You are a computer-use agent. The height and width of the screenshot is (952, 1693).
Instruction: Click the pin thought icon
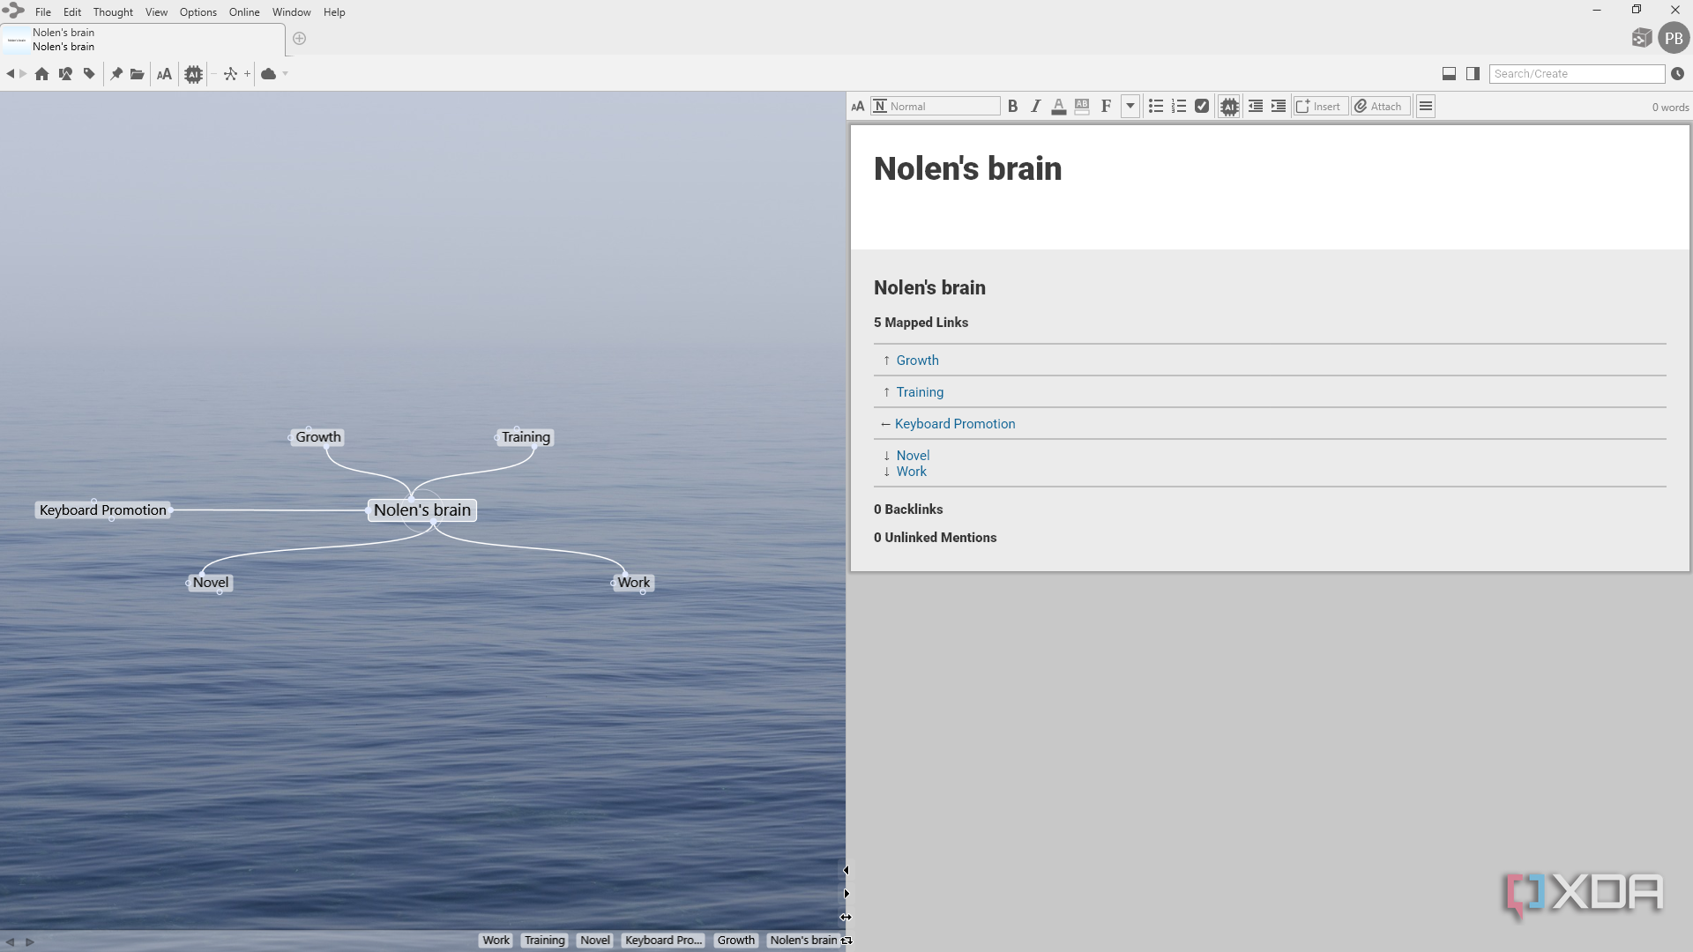coord(116,74)
